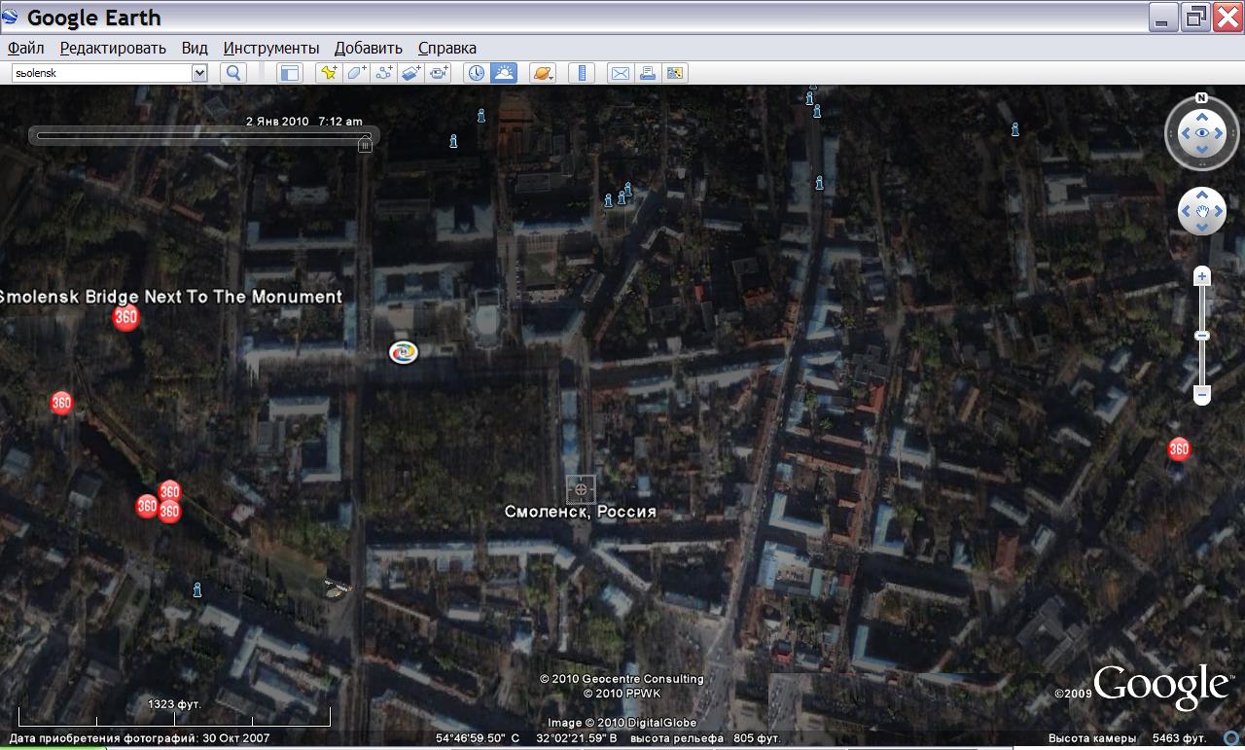This screenshot has width=1245, height=750.
Task: Click the info marker above the scale bar
Action: [197, 589]
